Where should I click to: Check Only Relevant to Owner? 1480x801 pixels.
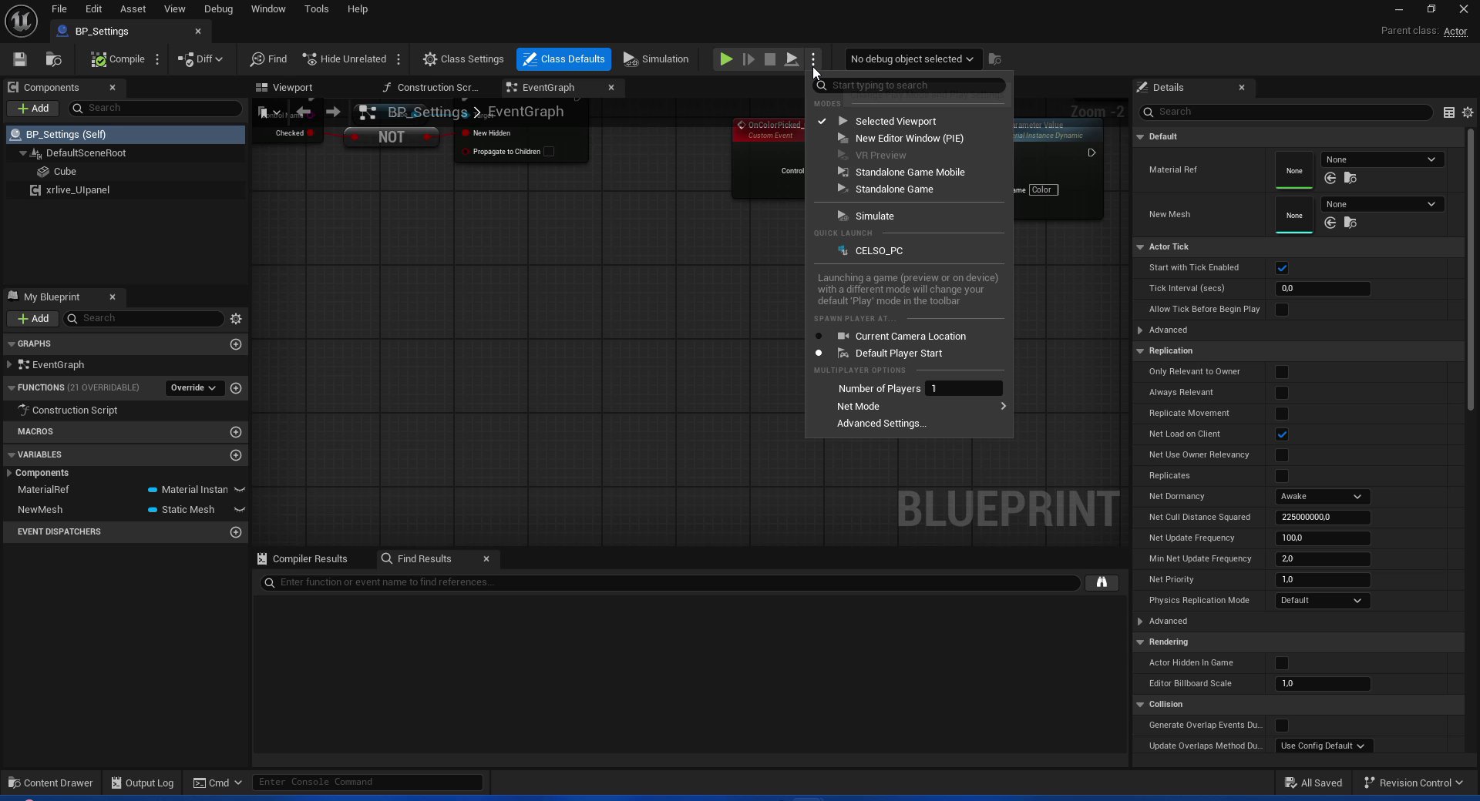tap(1282, 372)
